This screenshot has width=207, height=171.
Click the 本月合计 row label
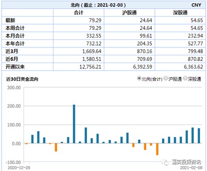[x=15, y=36]
